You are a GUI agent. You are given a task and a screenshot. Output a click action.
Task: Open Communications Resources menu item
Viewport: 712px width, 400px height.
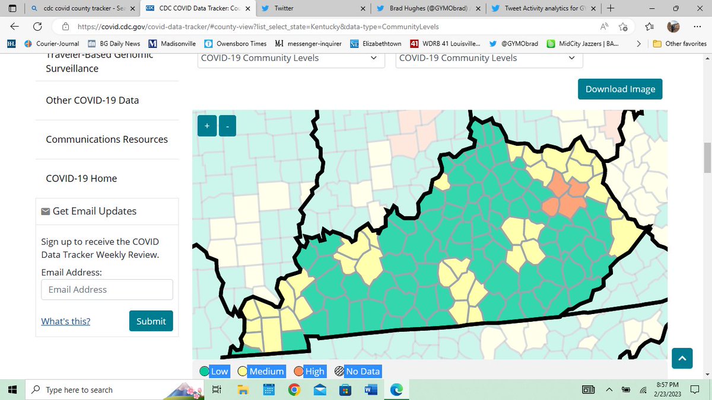coord(107,139)
